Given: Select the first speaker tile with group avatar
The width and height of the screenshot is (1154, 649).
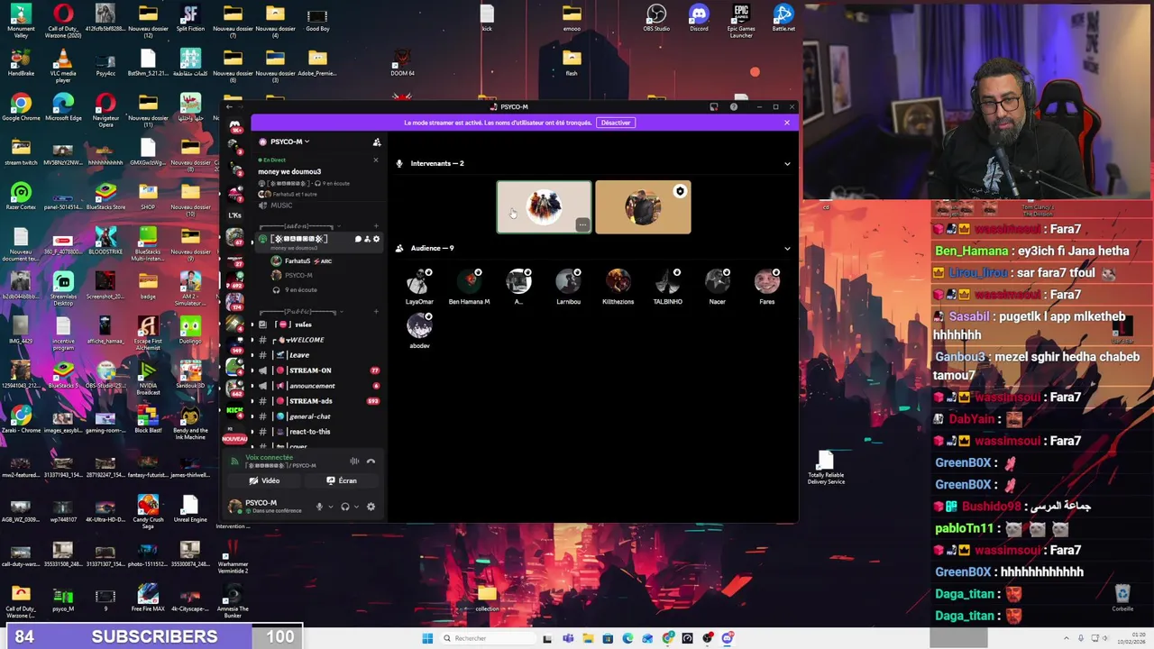Looking at the screenshot, I should click(544, 207).
